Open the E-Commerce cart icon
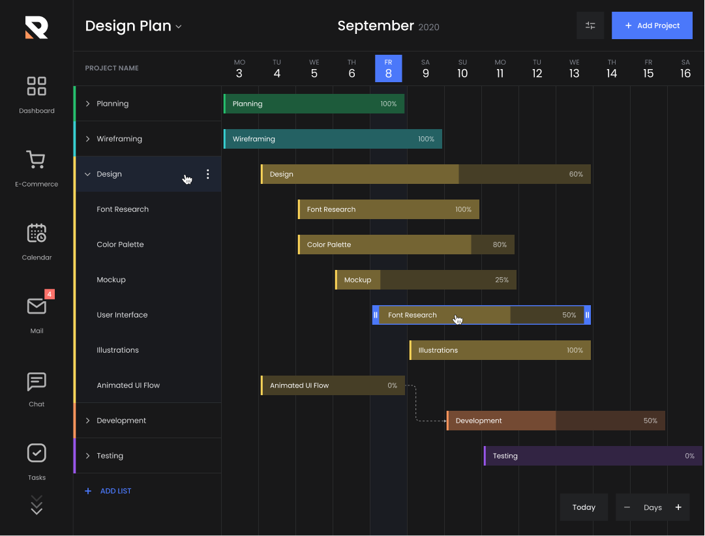The width and height of the screenshot is (705, 536). (36, 160)
